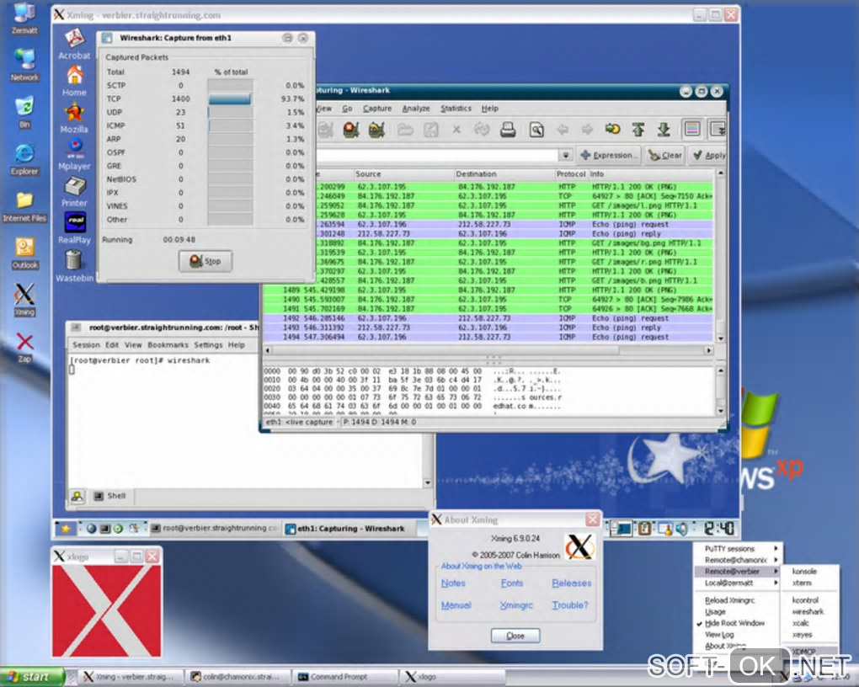Click the KDE panel volume speaker icon
Screen dimensions: 859x687
681,529
